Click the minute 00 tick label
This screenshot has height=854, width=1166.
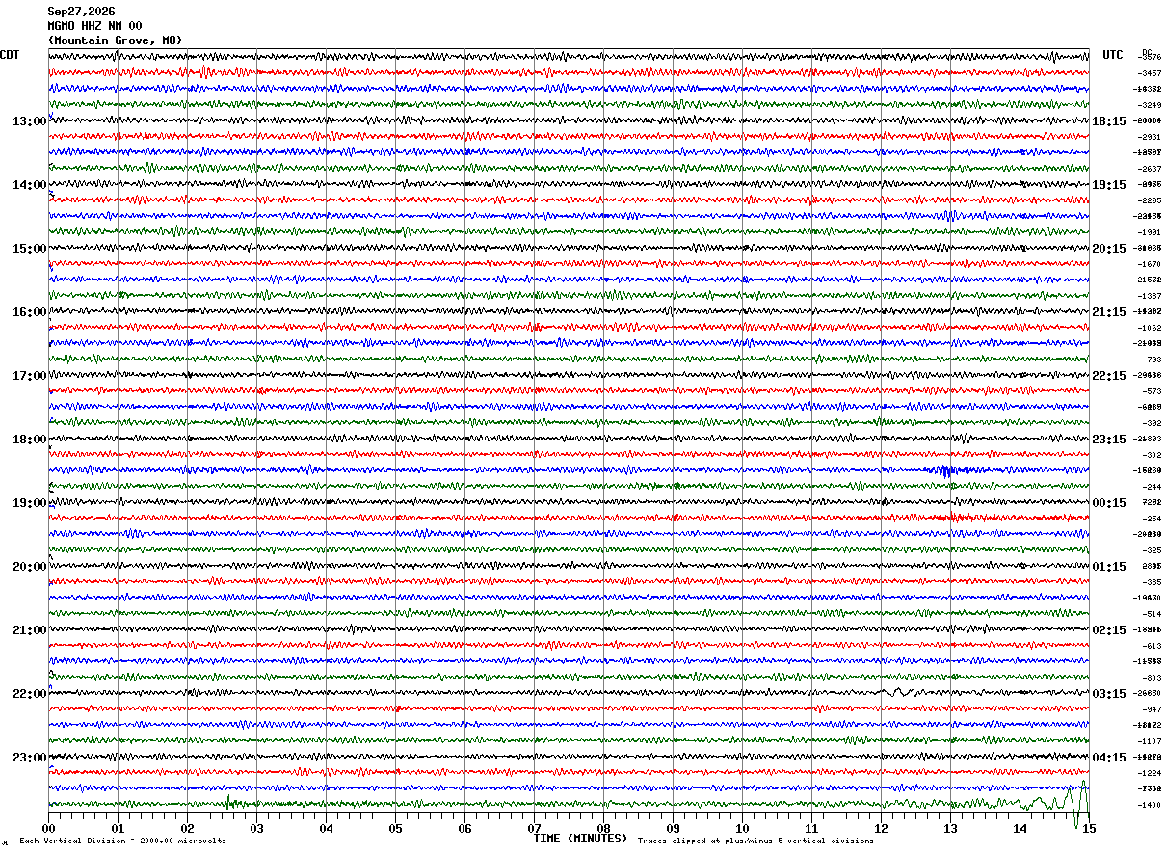pos(48,828)
